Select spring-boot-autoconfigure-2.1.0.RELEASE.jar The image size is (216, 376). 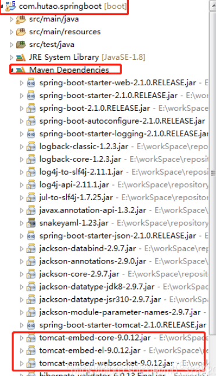pyautogui.click(x=122, y=121)
